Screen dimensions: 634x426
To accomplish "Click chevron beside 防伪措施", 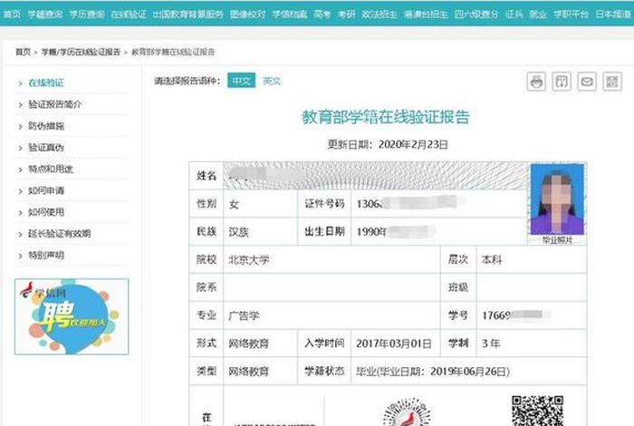I will [20, 127].
